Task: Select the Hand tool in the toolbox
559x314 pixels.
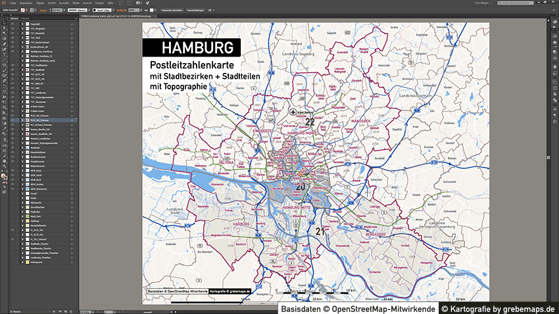Action: pos(3,161)
